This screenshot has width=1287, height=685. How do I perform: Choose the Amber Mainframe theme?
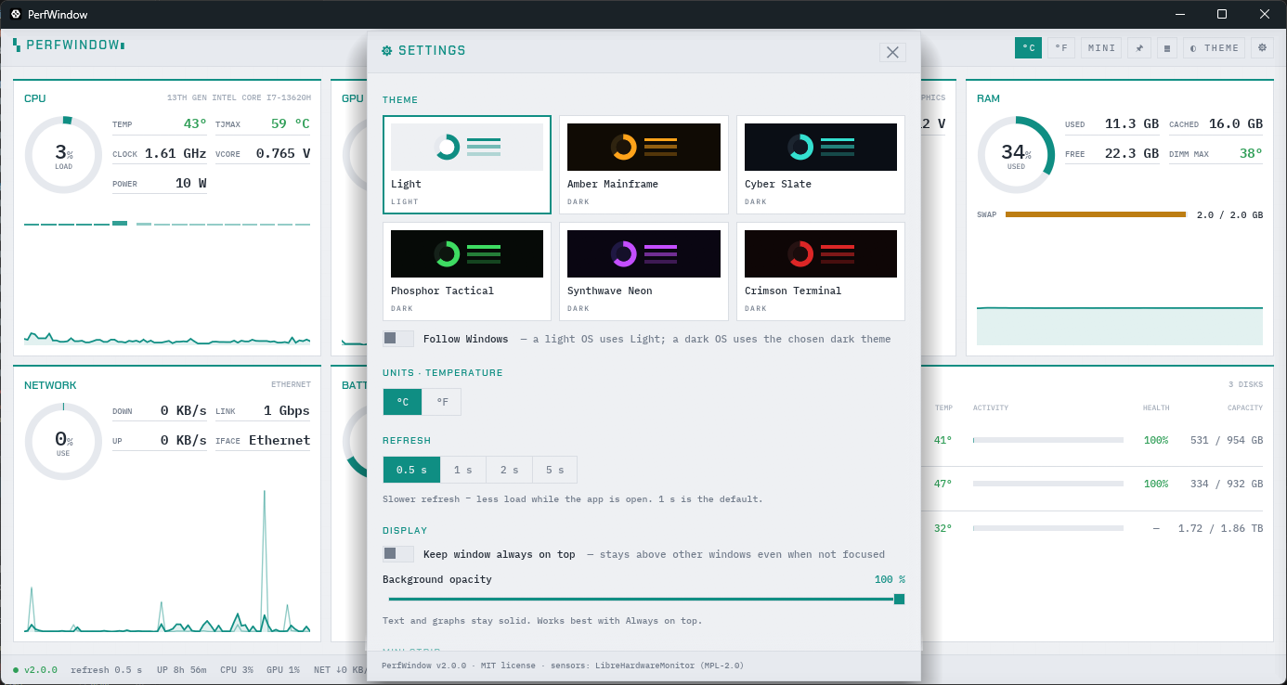pos(643,164)
